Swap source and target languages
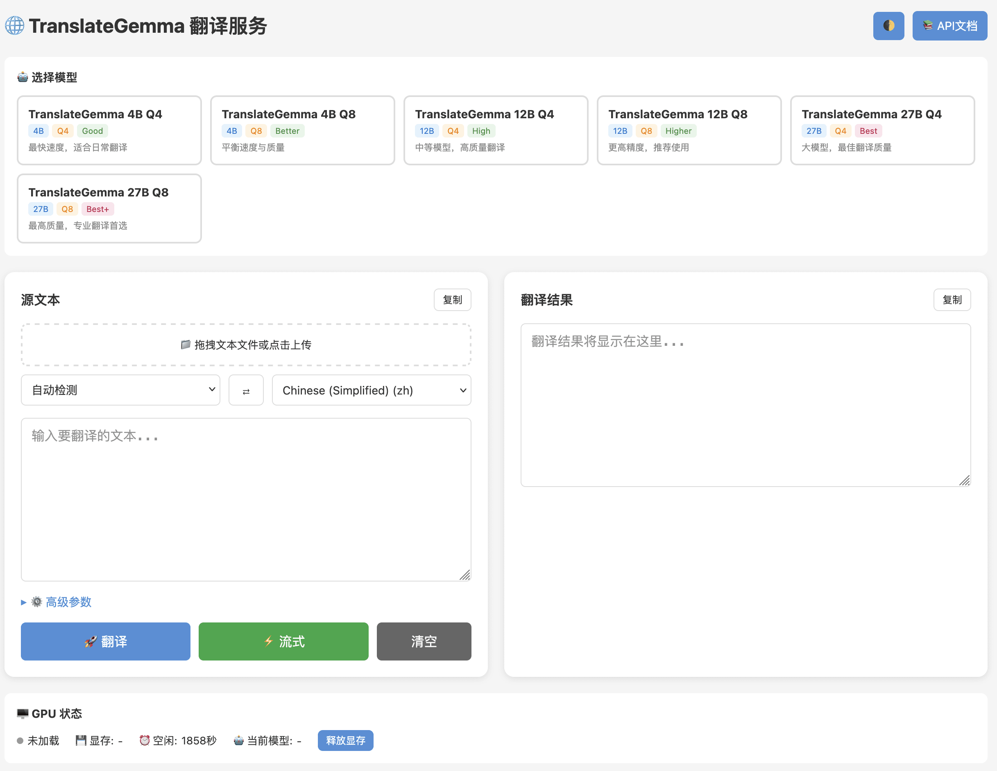Viewport: 997px width, 771px height. [246, 390]
